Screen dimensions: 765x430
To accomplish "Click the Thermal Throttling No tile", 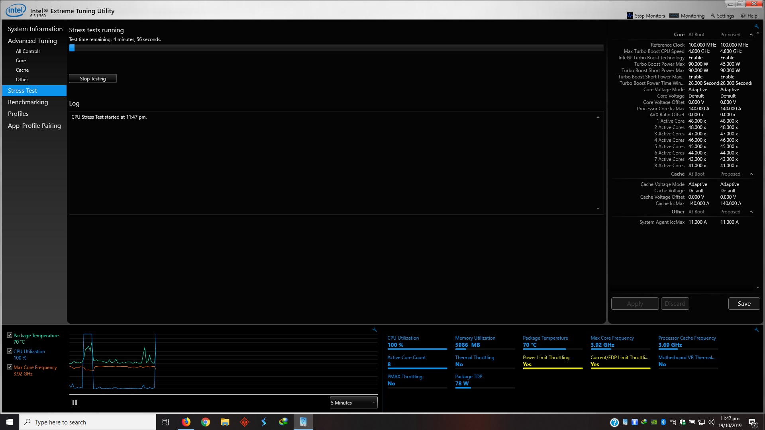I will click(x=485, y=362).
